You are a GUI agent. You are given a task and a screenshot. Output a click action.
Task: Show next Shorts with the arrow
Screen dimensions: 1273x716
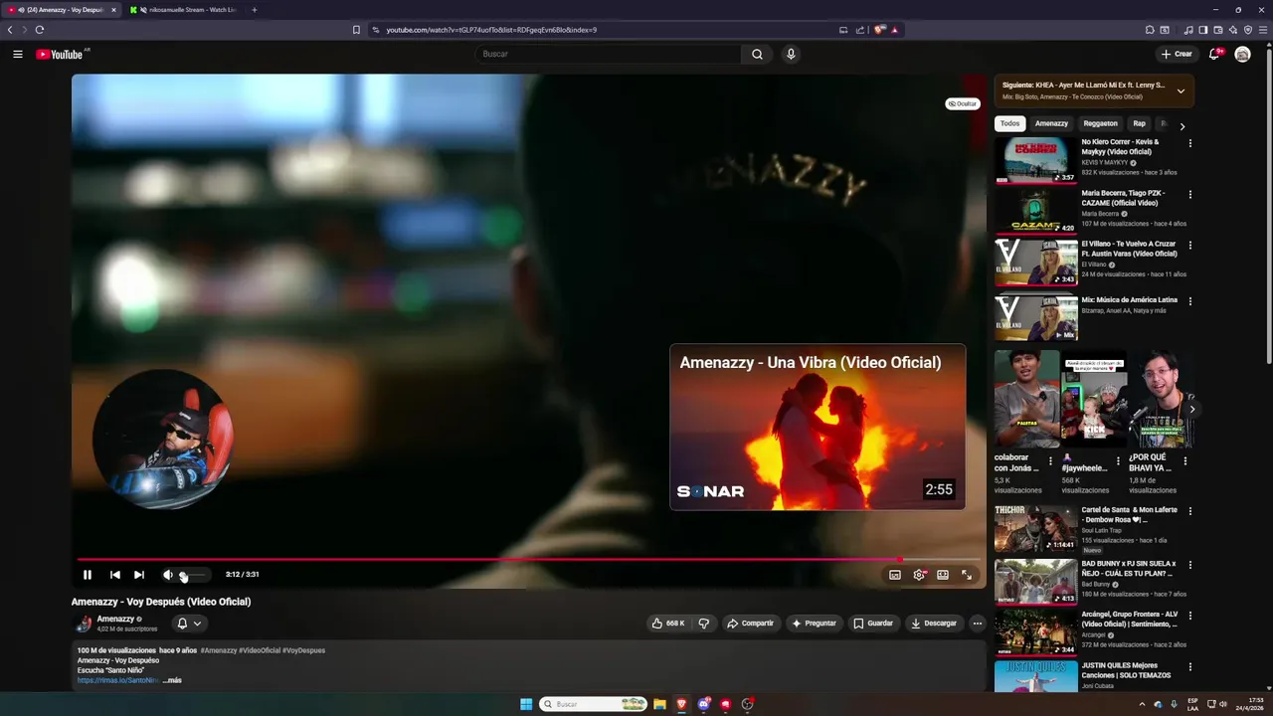(1191, 409)
